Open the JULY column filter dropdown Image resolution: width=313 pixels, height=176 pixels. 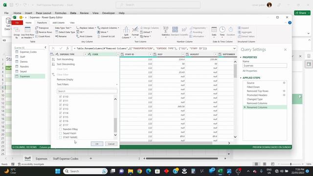(x=183, y=54)
